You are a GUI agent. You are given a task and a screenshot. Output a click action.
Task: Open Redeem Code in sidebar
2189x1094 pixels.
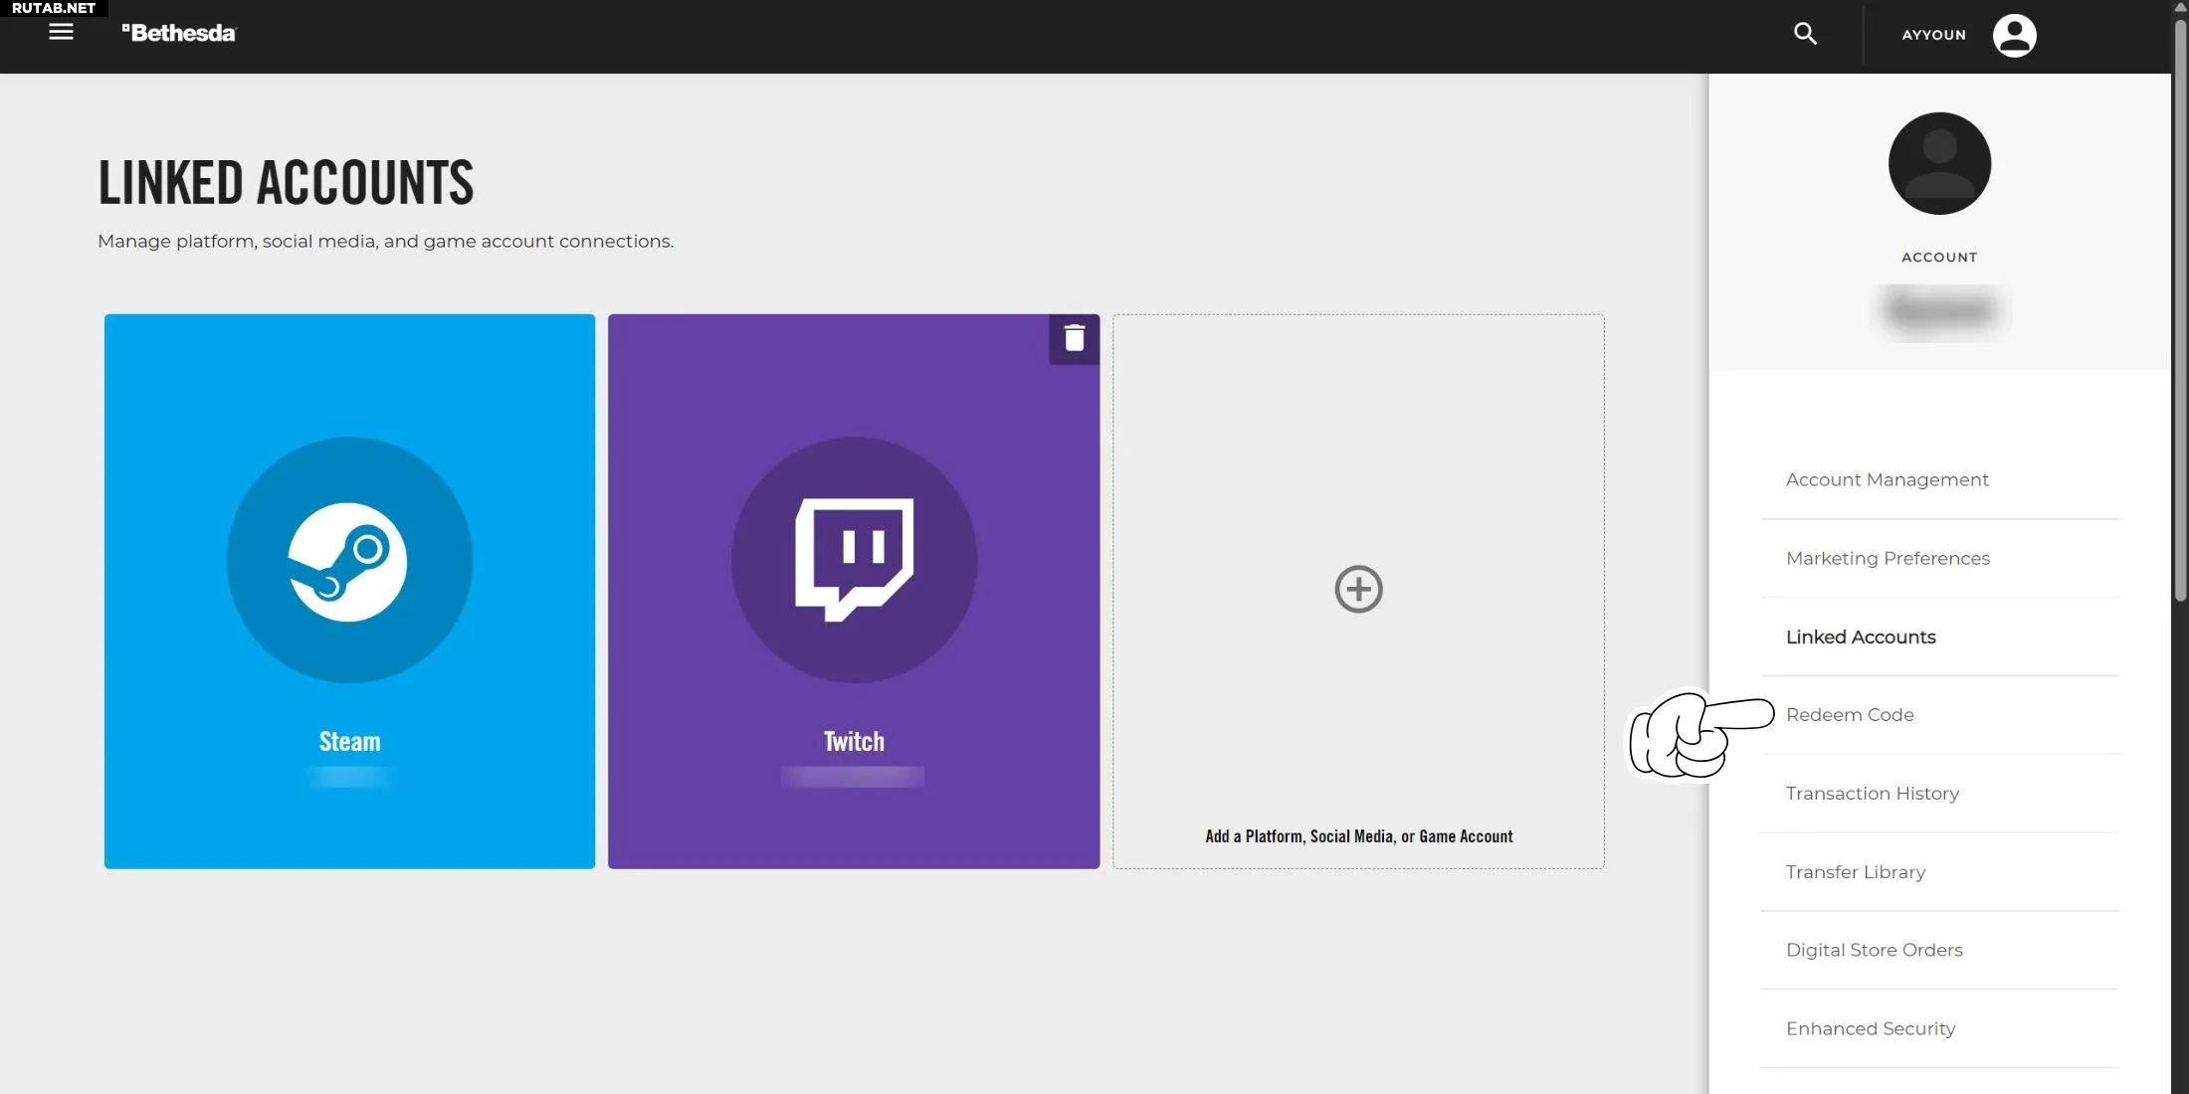click(x=1850, y=714)
